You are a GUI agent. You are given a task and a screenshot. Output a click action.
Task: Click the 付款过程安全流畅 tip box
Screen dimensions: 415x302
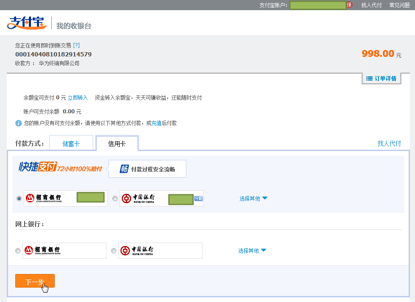147,169
